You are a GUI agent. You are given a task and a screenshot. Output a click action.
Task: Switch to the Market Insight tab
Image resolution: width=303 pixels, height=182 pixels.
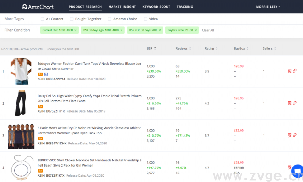[122, 7]
